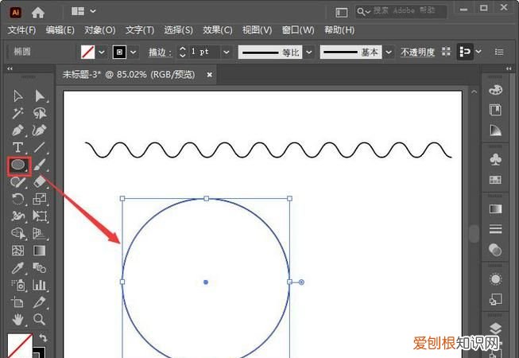Viewport: 519px width, 358px height.
Task: Select the Eyedropper tool
Action: coord(17,267)
